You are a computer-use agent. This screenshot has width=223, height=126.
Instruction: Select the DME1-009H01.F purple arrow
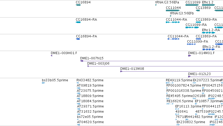click(51, 56)
